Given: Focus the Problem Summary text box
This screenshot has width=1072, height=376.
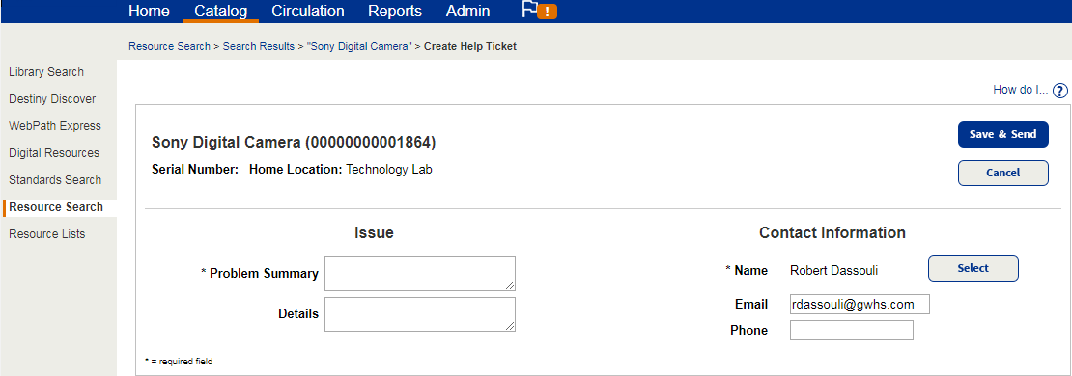Looking at the screenshot, I should [x=420, y=274].
